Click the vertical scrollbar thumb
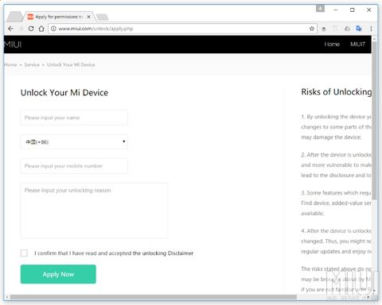Image resolution: width=382 pixels, height=305 pixels. 374,121
